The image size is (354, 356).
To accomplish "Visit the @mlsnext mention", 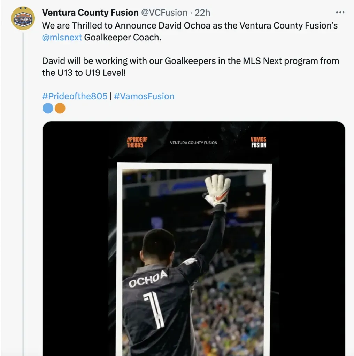I will [x=62, y=37].
